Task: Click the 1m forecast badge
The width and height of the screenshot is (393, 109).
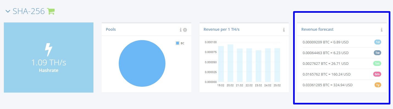Action: (x=378, y=63)
